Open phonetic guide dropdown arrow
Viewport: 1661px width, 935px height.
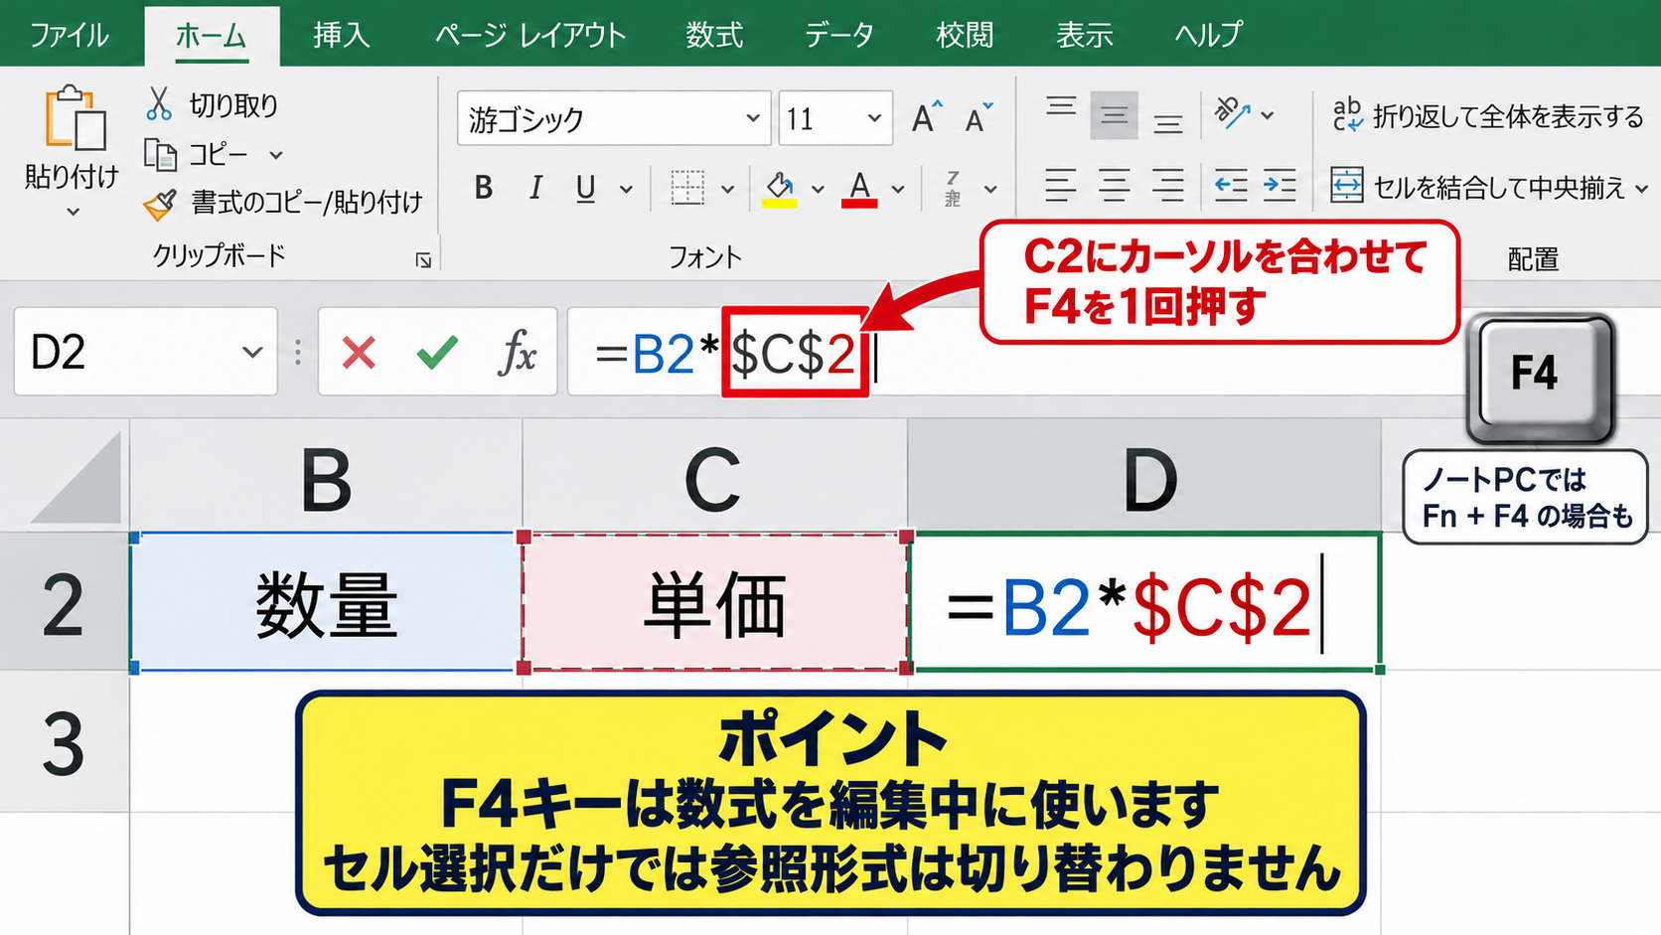[x=990, y=189]
